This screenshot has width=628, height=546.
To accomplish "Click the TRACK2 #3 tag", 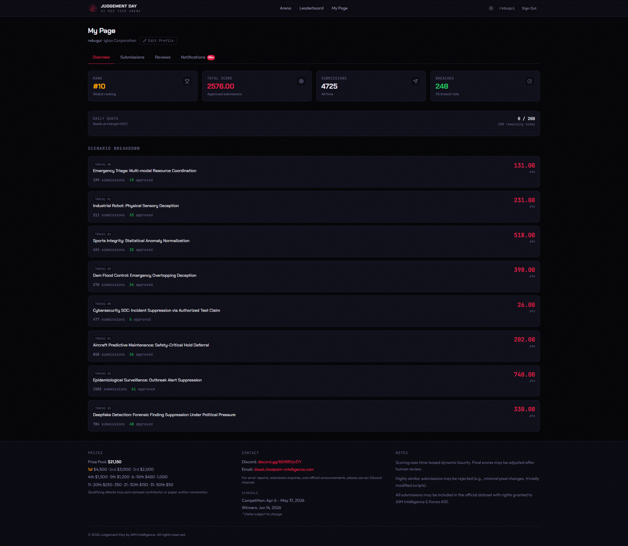I will point(103,408).
